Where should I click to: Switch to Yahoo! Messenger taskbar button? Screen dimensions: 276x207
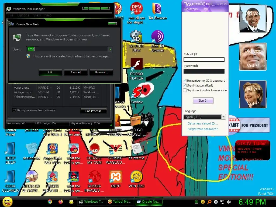120,202
